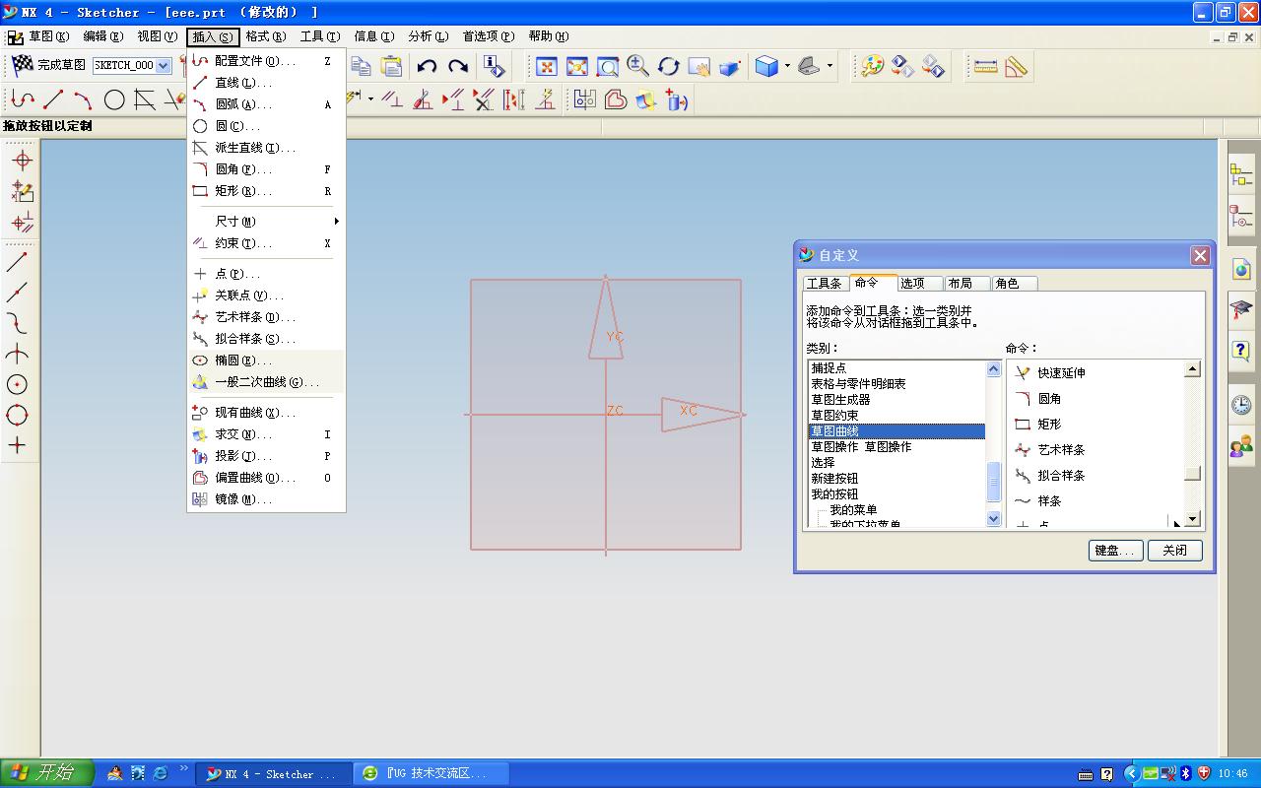Image resolution: width=1261 pixels, height=788 pixels.
Task: Activate the Zoom in/out magnifier tool
Action: click(638, 66)
